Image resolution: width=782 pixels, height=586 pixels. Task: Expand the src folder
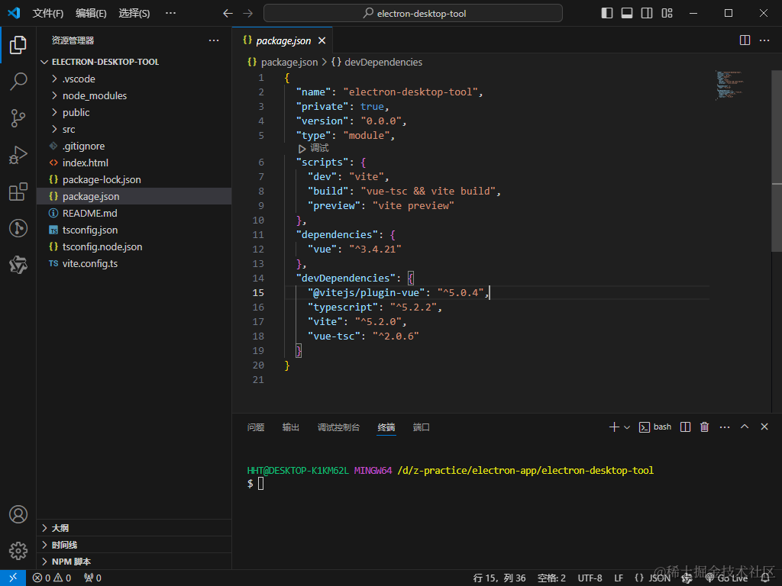(69, 129)
